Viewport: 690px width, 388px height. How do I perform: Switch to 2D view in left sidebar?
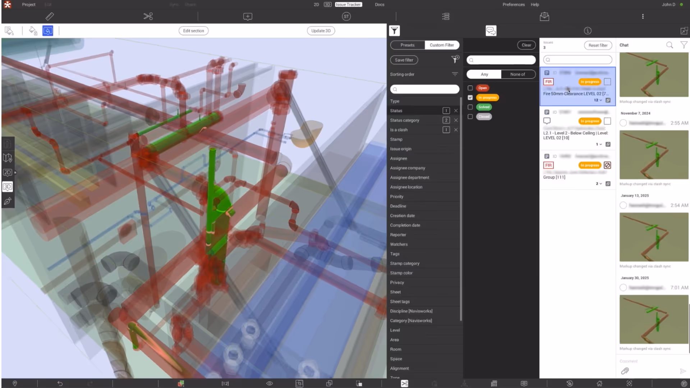tap(8, 172)
